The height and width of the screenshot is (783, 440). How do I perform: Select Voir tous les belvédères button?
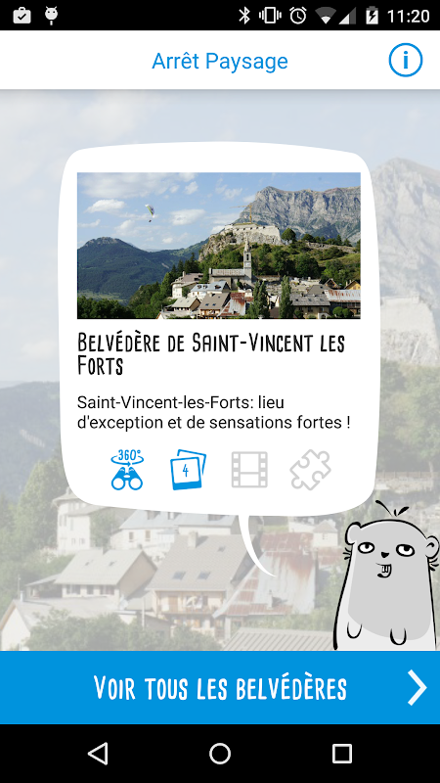220,688
